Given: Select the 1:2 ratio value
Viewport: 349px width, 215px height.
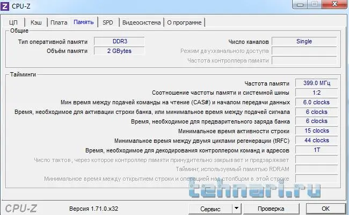Looking at the screenshot, I should (x=316, y=93).
